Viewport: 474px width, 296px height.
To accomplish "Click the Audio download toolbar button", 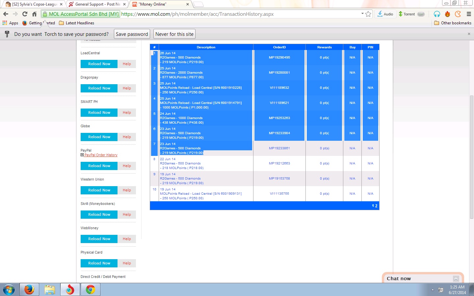I will 385,14.
